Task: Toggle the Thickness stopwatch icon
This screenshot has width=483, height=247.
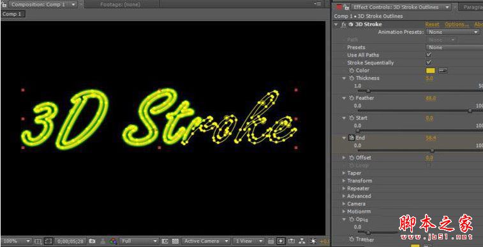Action: pyautogui.click(x=352, y=78)
